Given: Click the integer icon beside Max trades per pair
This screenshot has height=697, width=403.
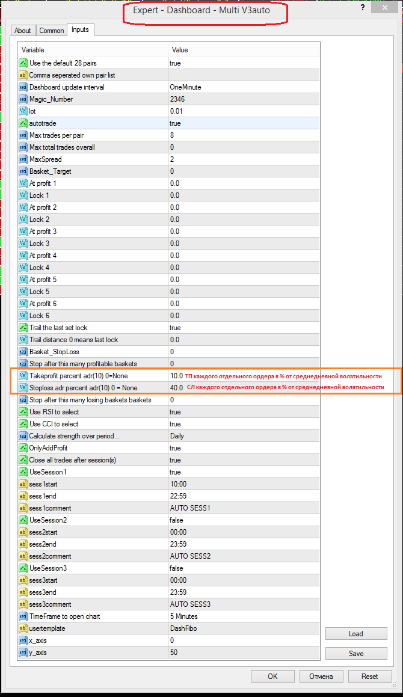Looking at the screenshot, I should [x=23, y=135].
